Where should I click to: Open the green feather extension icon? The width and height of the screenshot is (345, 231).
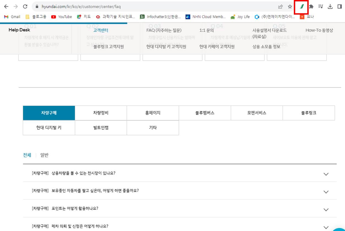coord(302,6)
